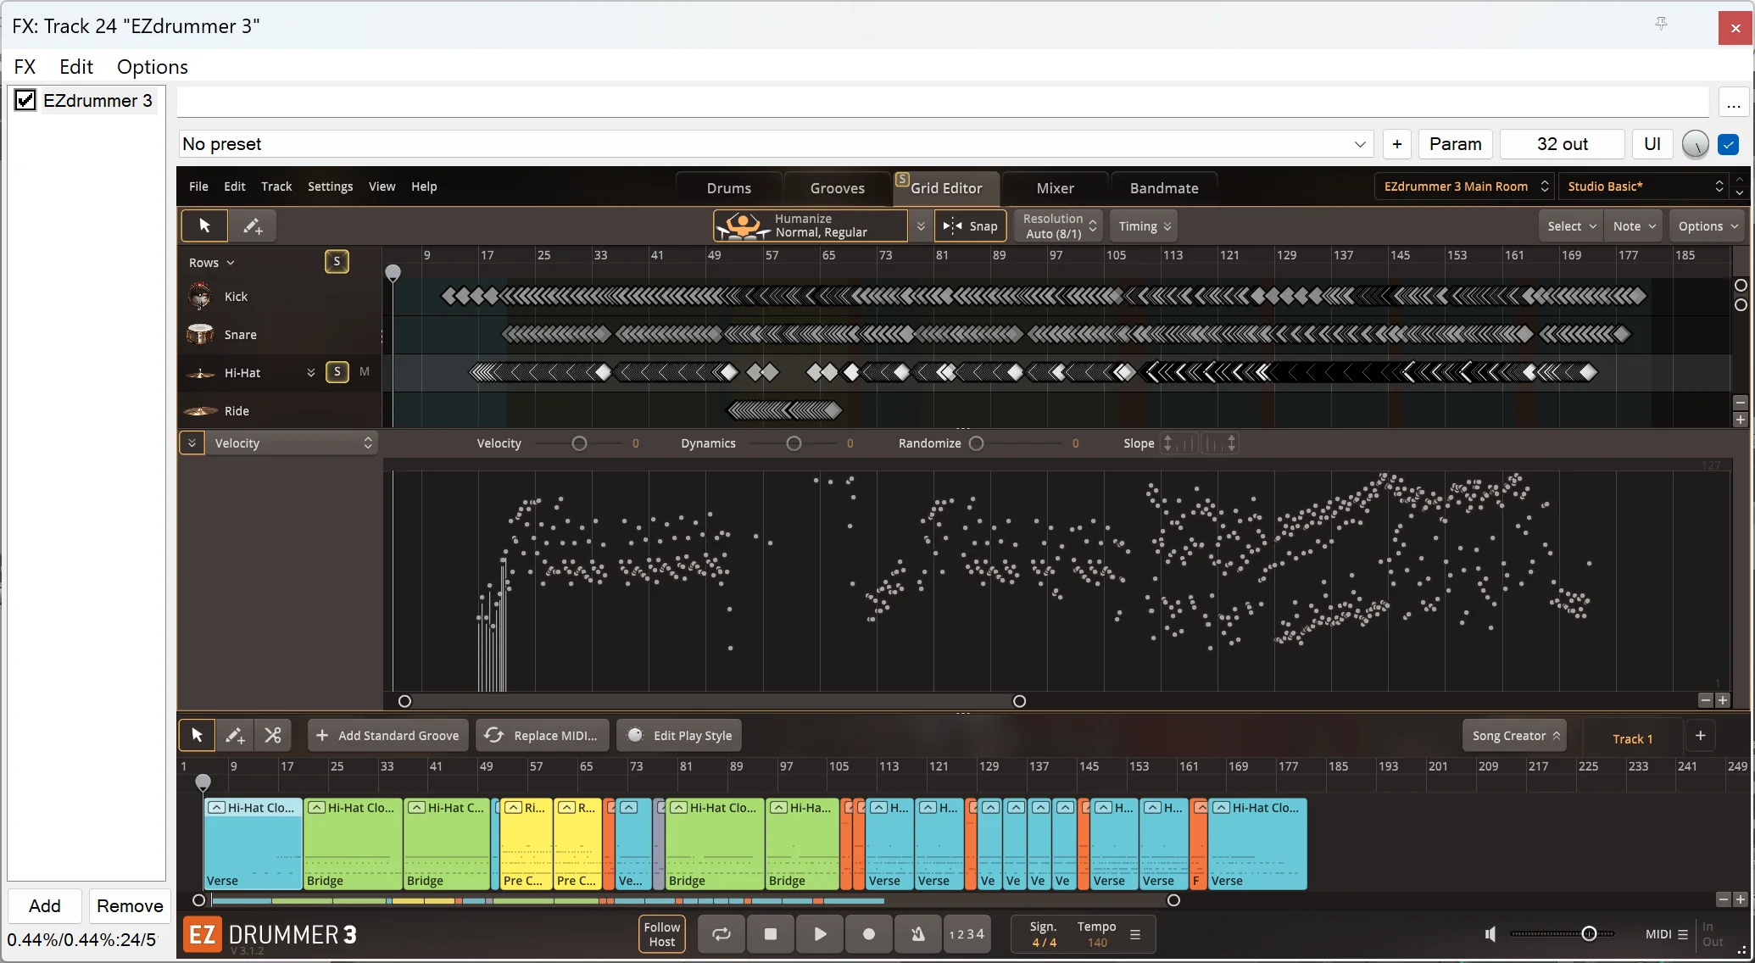1755x963 pixels.
Task: Toggle the EZdrummer 3 FX enable checkbox
Action: (x=25, y=100)
